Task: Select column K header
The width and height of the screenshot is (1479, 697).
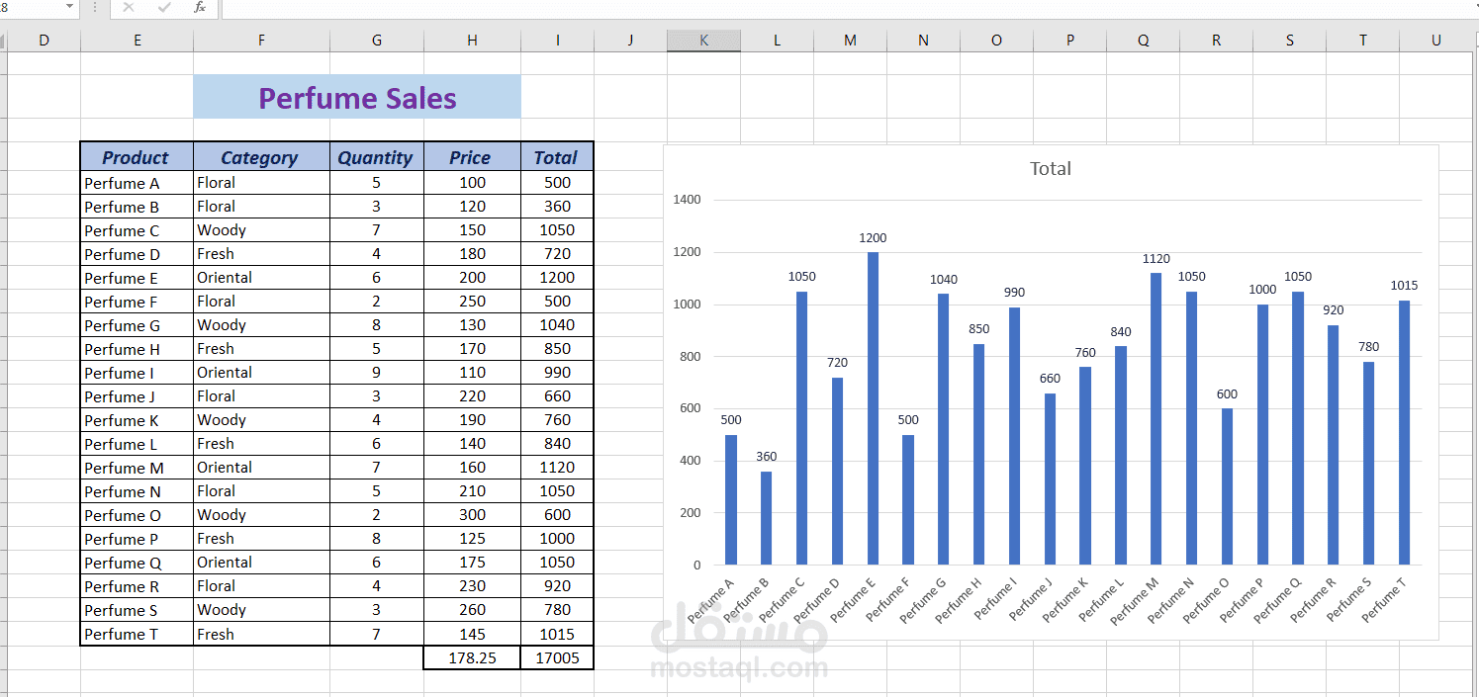Action: click(x=703, y=41)
